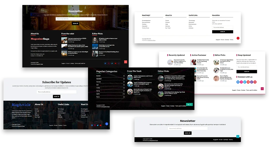This screenshot has height=147, width=269.
Task: Click email field in bottom light Newsletter footer
Action: 188,128
